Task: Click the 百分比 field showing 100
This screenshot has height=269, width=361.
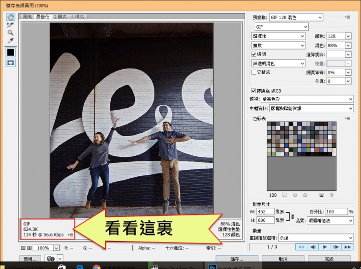Action: [336, 212]
